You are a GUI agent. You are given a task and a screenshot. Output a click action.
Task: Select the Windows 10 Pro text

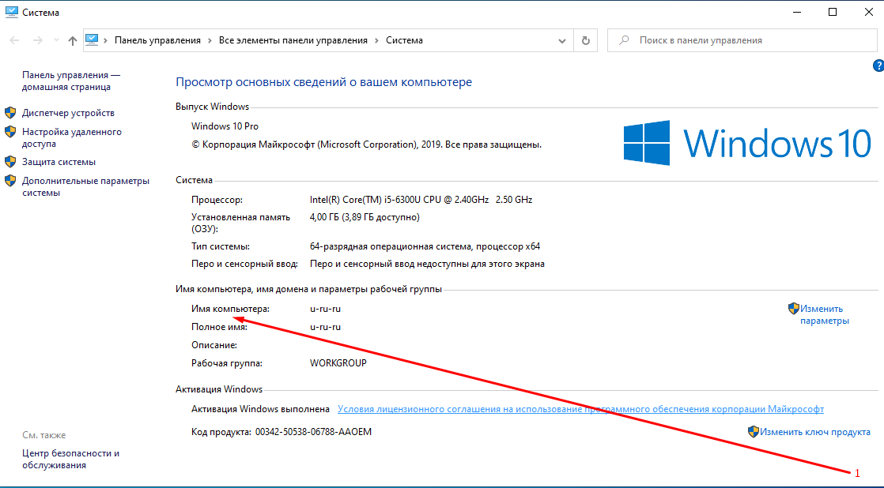pyautogui.click(x=225, y=126)
